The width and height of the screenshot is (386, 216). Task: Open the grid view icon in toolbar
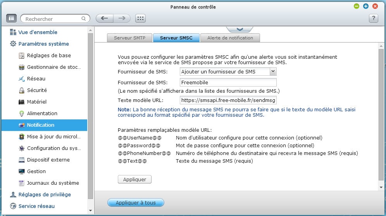click(x=140, y=18)
